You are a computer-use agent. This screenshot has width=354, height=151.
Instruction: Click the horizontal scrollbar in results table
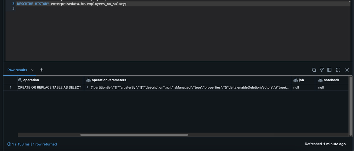click(x=134, y=134)
